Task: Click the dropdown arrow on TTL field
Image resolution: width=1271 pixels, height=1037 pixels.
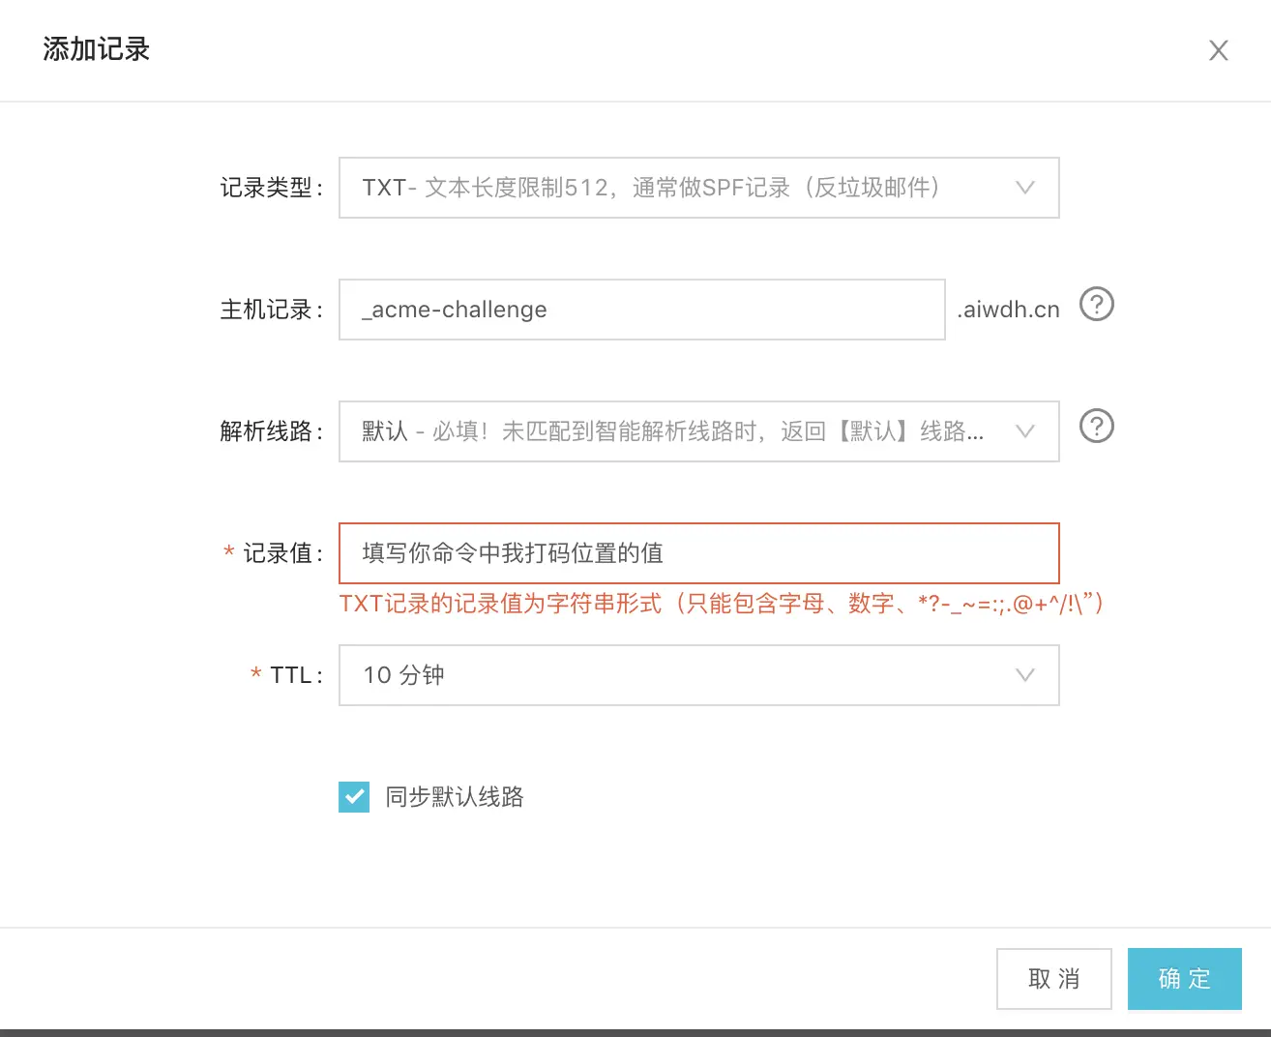Action: [x=1025, y=675]
